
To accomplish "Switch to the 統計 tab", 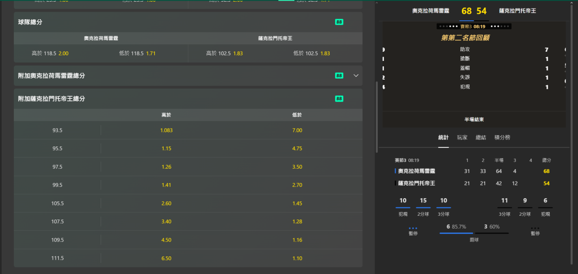I will pos(444,138).
